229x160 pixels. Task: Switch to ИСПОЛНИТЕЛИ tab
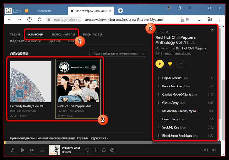pyautogui.click(x=63, y=34)
